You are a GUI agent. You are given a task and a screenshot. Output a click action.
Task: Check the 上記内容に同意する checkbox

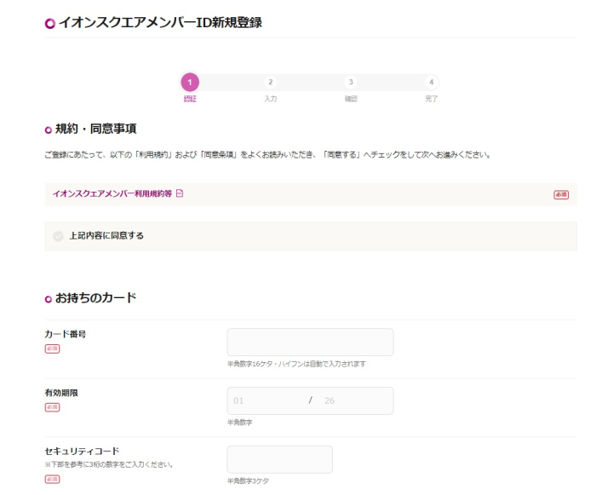pos(58,236)
